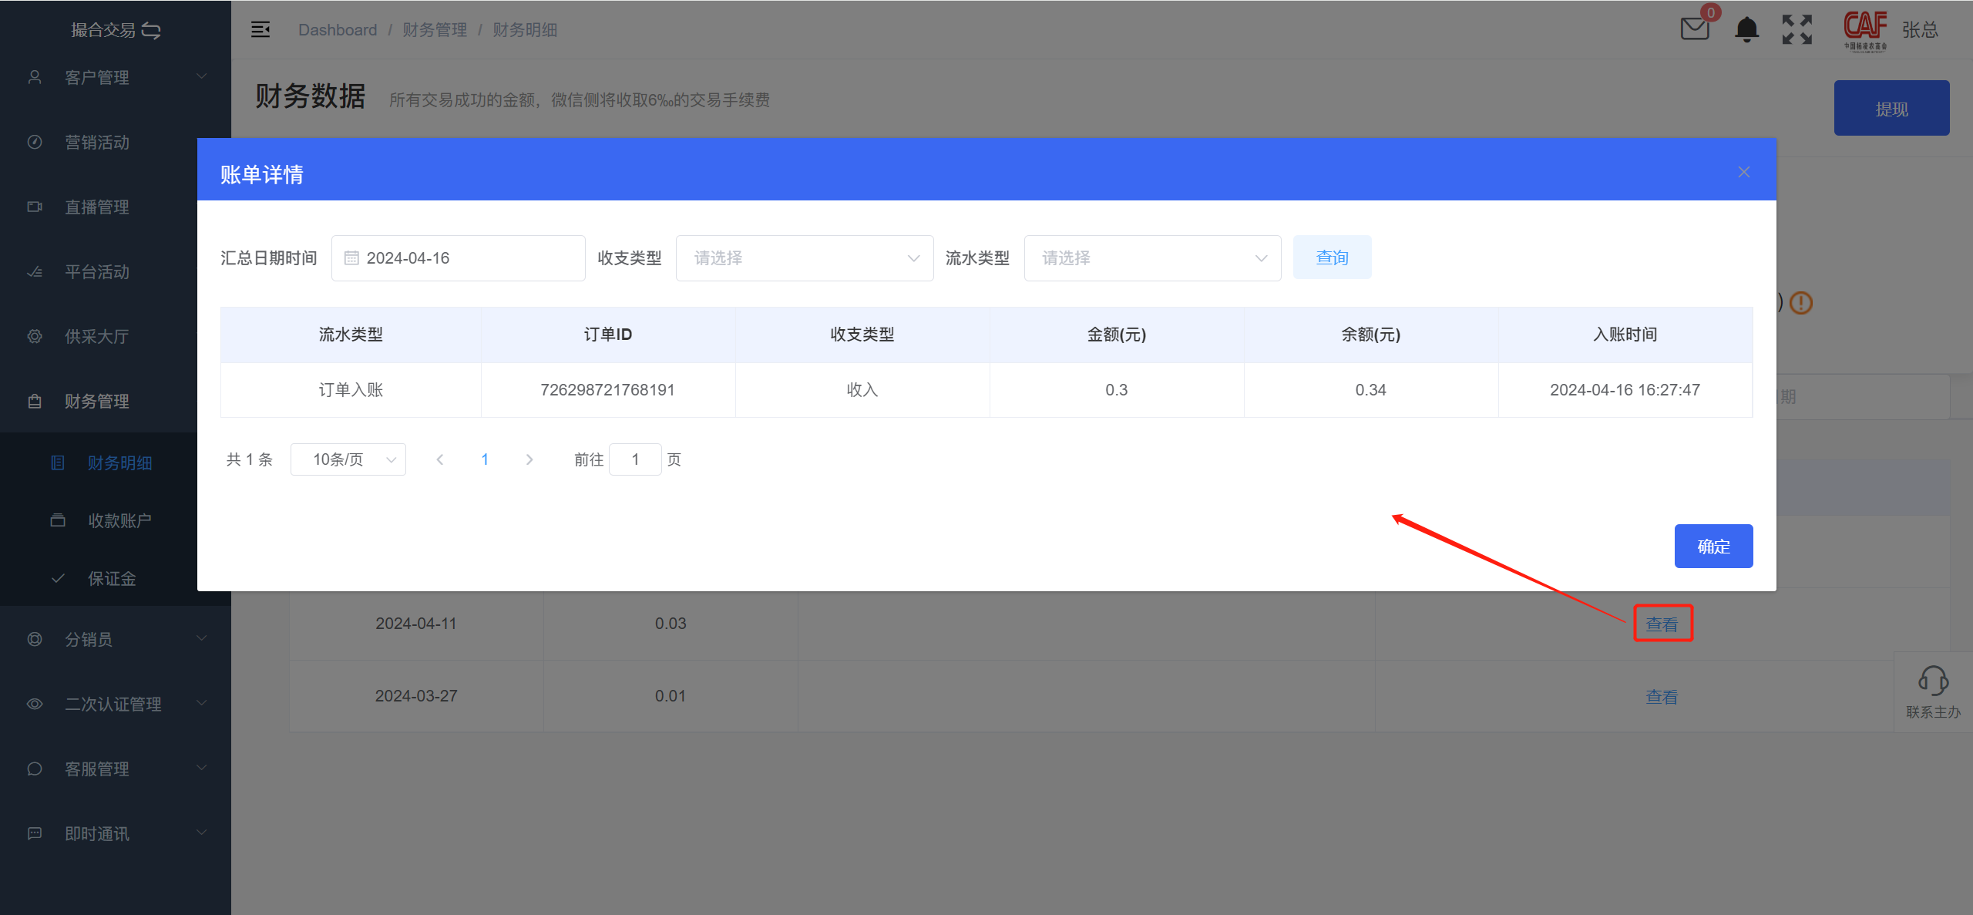Open the 收支类型 dropdown

[805, 258]
